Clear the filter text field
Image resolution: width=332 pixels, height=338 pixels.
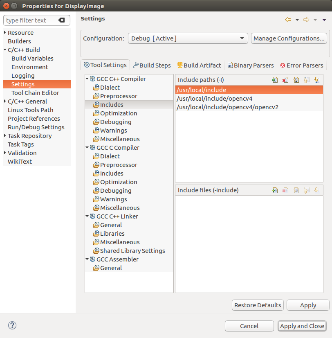click(61, 20)
